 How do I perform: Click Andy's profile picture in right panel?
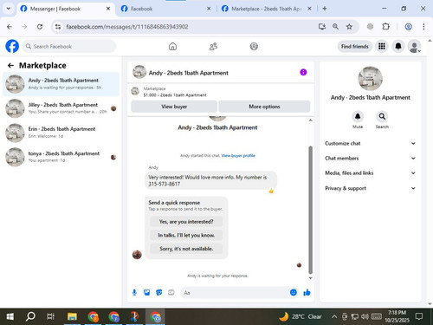pos(370,79)
